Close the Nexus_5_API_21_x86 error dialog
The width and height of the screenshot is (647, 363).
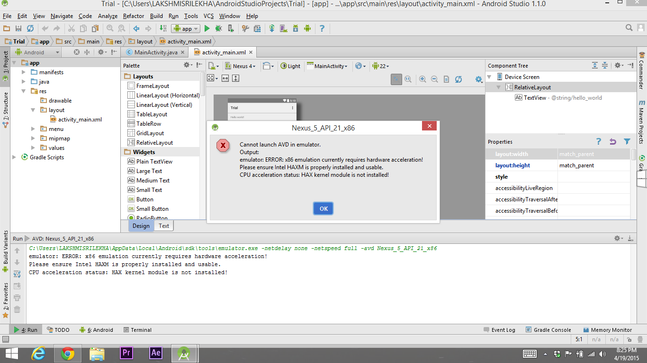click(x=429, y=126)
